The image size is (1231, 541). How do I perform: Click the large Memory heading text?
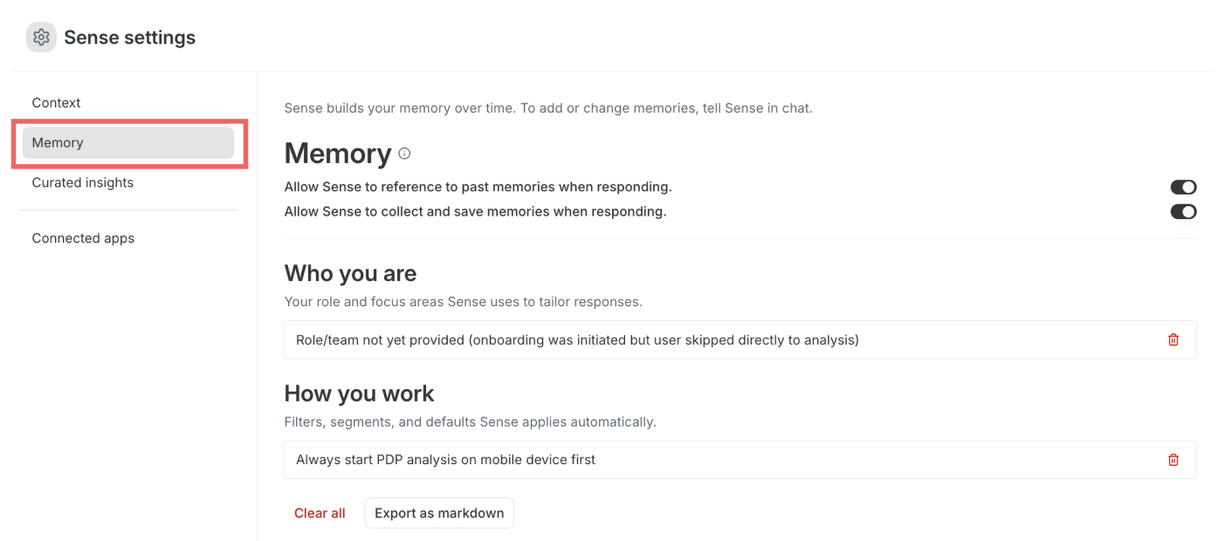[x=338, y=154]
